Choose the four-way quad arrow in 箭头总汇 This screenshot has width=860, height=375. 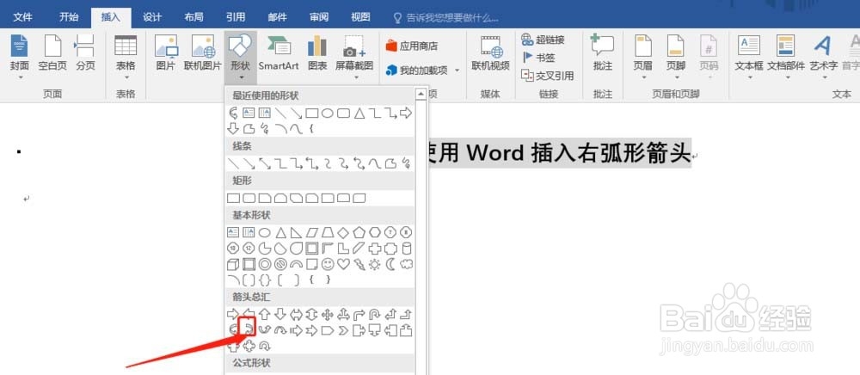pyautogui.click(x=328, y=315)
